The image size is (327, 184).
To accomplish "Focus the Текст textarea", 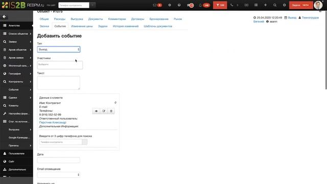I will click(59, 83).
